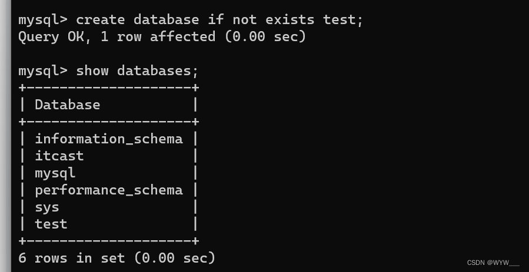529x272 pixels.
Task: Select the mysql database table row
Action: [55, 173]
